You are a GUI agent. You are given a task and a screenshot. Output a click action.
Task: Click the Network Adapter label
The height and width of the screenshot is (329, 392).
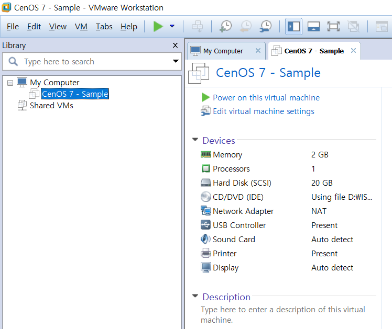click(x=243, y=211)
